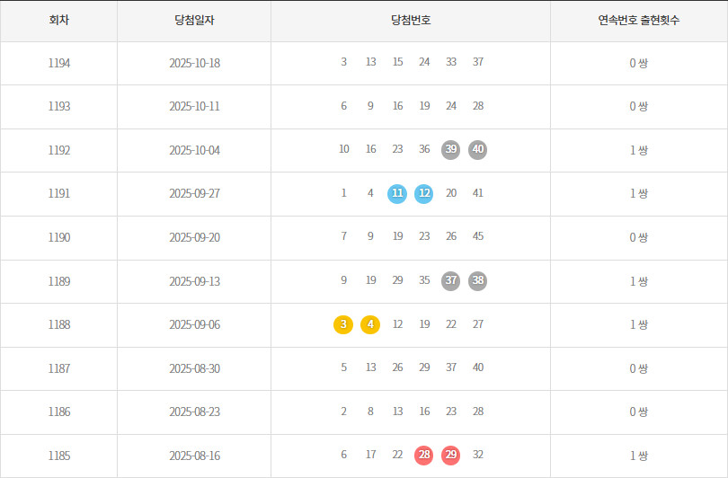Image resolution: width=728 pixels, height=478 pixels.
Task: Click the 당첨번호 column header
Action: point(411,20)
